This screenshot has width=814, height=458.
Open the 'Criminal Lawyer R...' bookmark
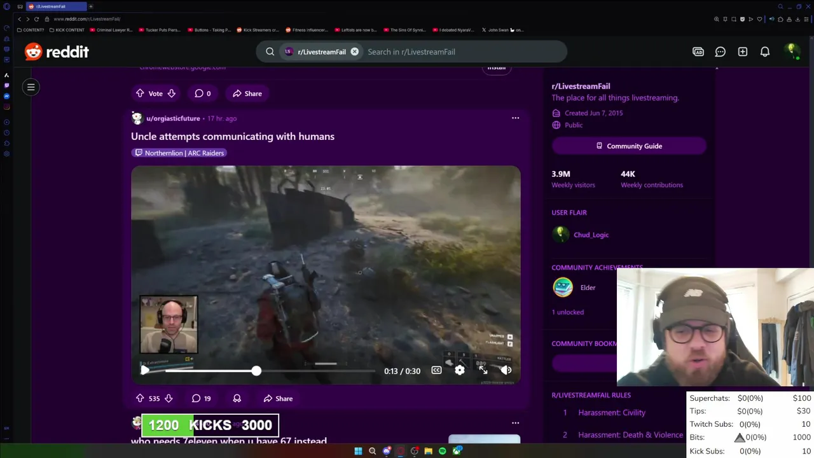pyautogui.click(x=111, y=30)
